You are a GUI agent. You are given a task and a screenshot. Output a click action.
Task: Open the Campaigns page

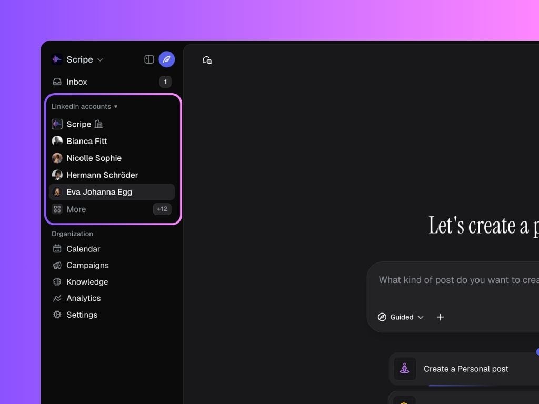coord(112,265)
